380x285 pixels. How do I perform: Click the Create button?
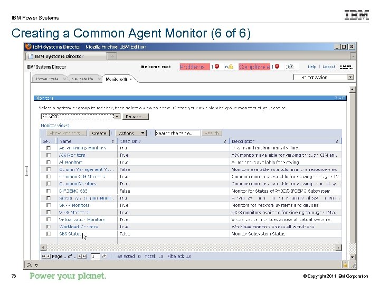(x=99, y=133)
